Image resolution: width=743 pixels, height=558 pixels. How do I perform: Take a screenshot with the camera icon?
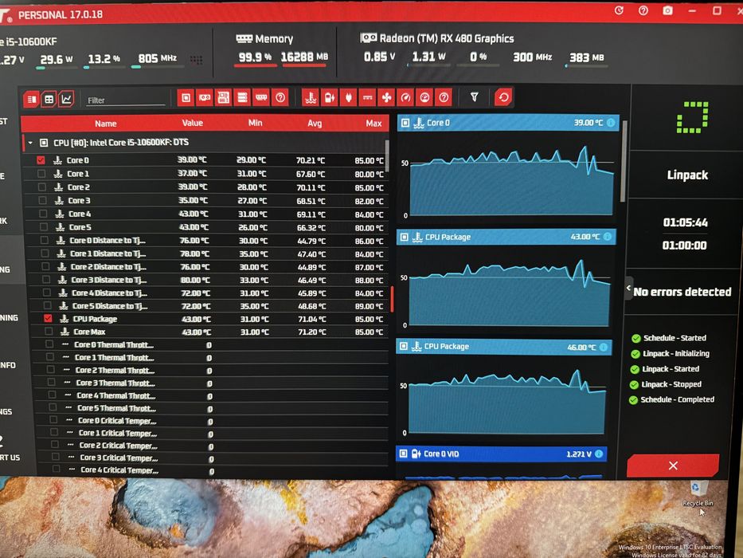point(667,10)
